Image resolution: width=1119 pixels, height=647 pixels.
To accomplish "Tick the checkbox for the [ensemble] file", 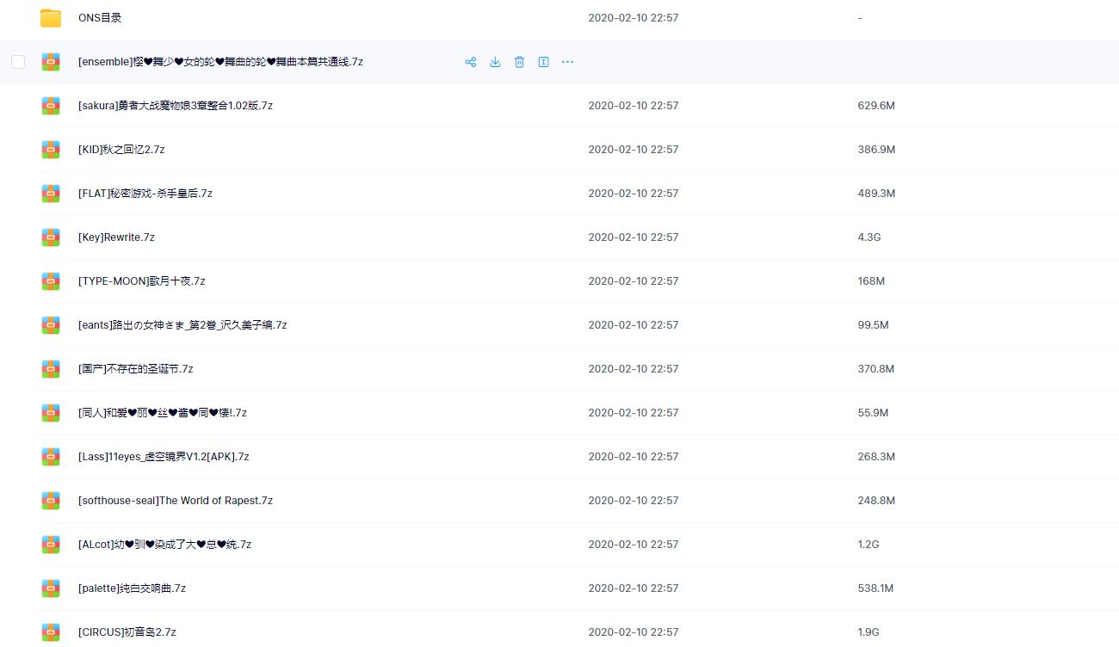I will [x=18, y=62].
